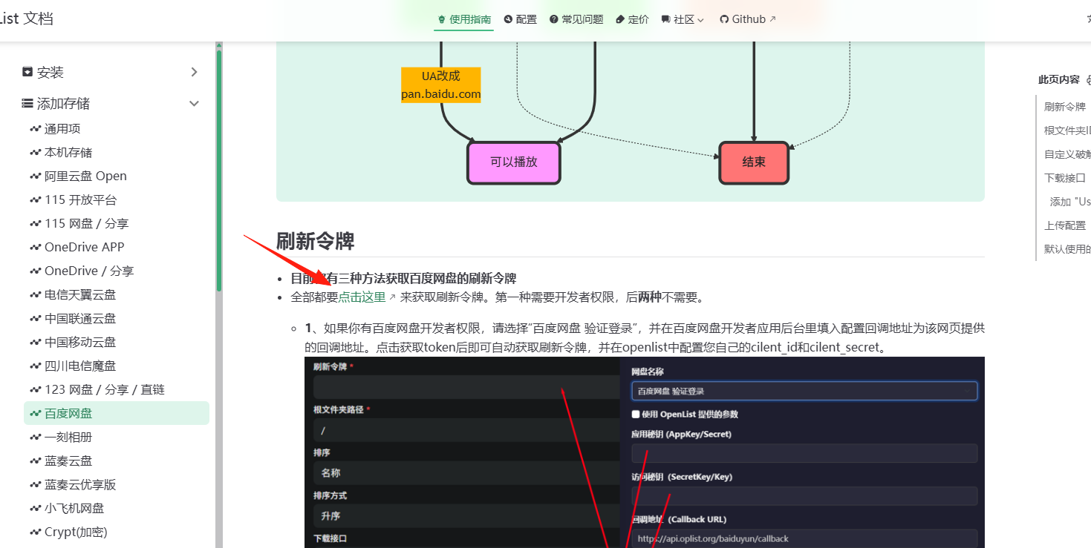The image size is (1091, 548).
Task: Click the orange UA改成 pan.baidu.com label
Action: 441,85
